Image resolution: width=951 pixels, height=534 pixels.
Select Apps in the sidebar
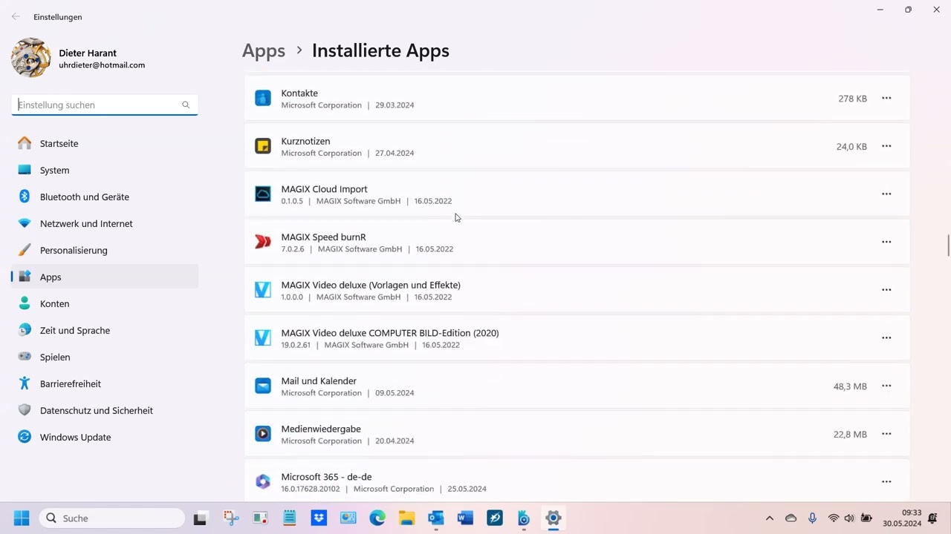pos(105,277)
